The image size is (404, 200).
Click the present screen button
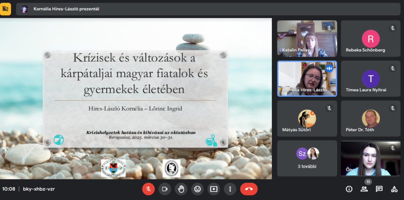(214, 189)
